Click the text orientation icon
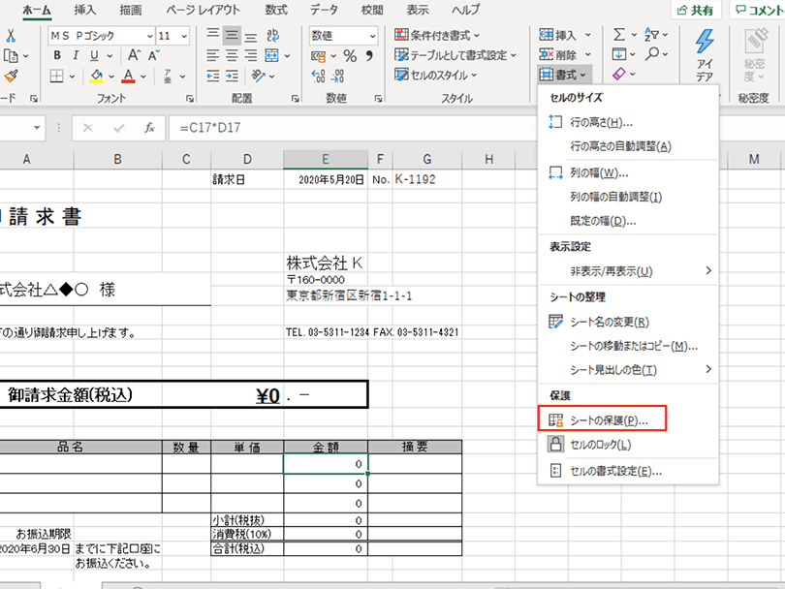The width and height of the screenshot is (785, 589). pos(259,77)
